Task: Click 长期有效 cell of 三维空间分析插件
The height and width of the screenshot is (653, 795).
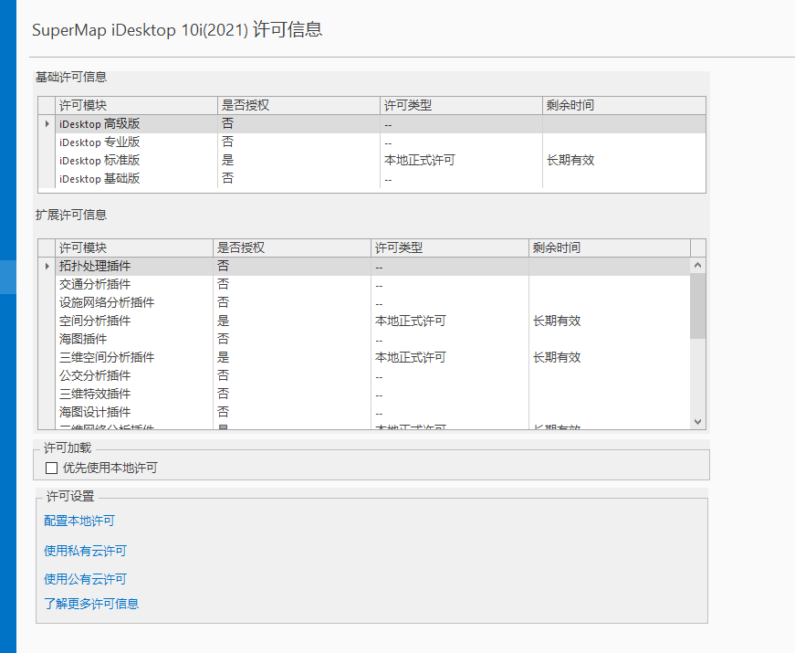Action: [610, 358]
